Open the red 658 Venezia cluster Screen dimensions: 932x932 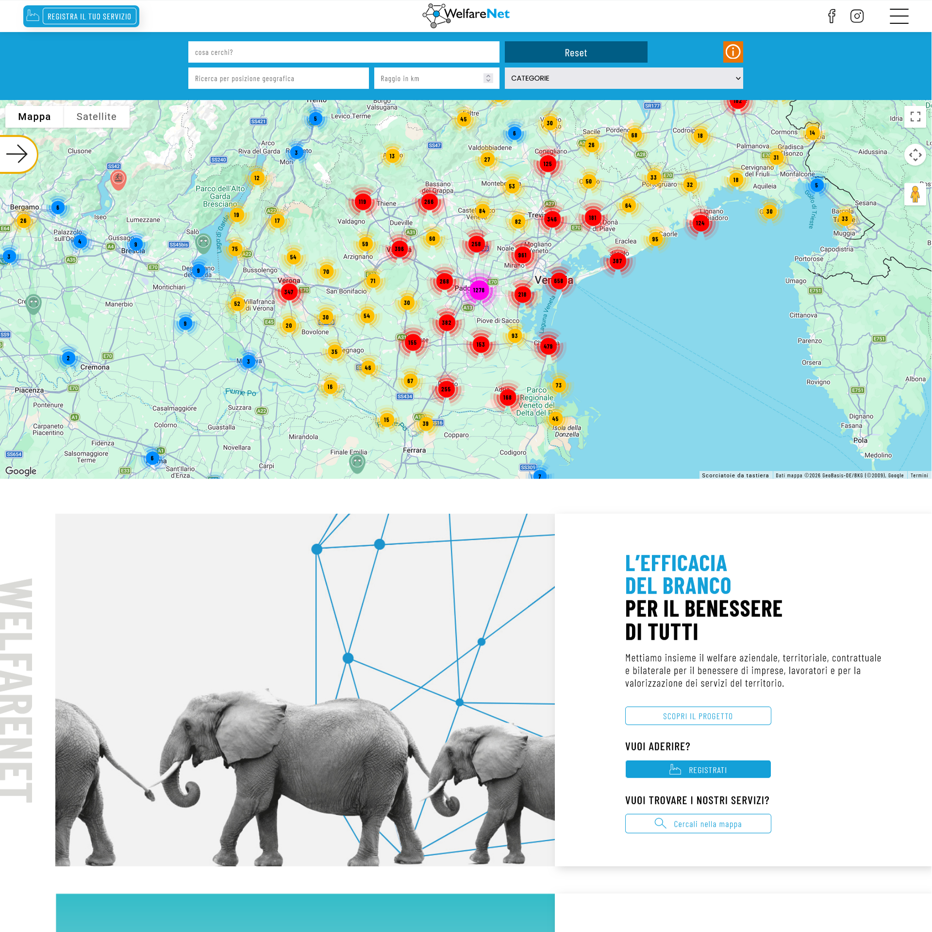point(559,281)
